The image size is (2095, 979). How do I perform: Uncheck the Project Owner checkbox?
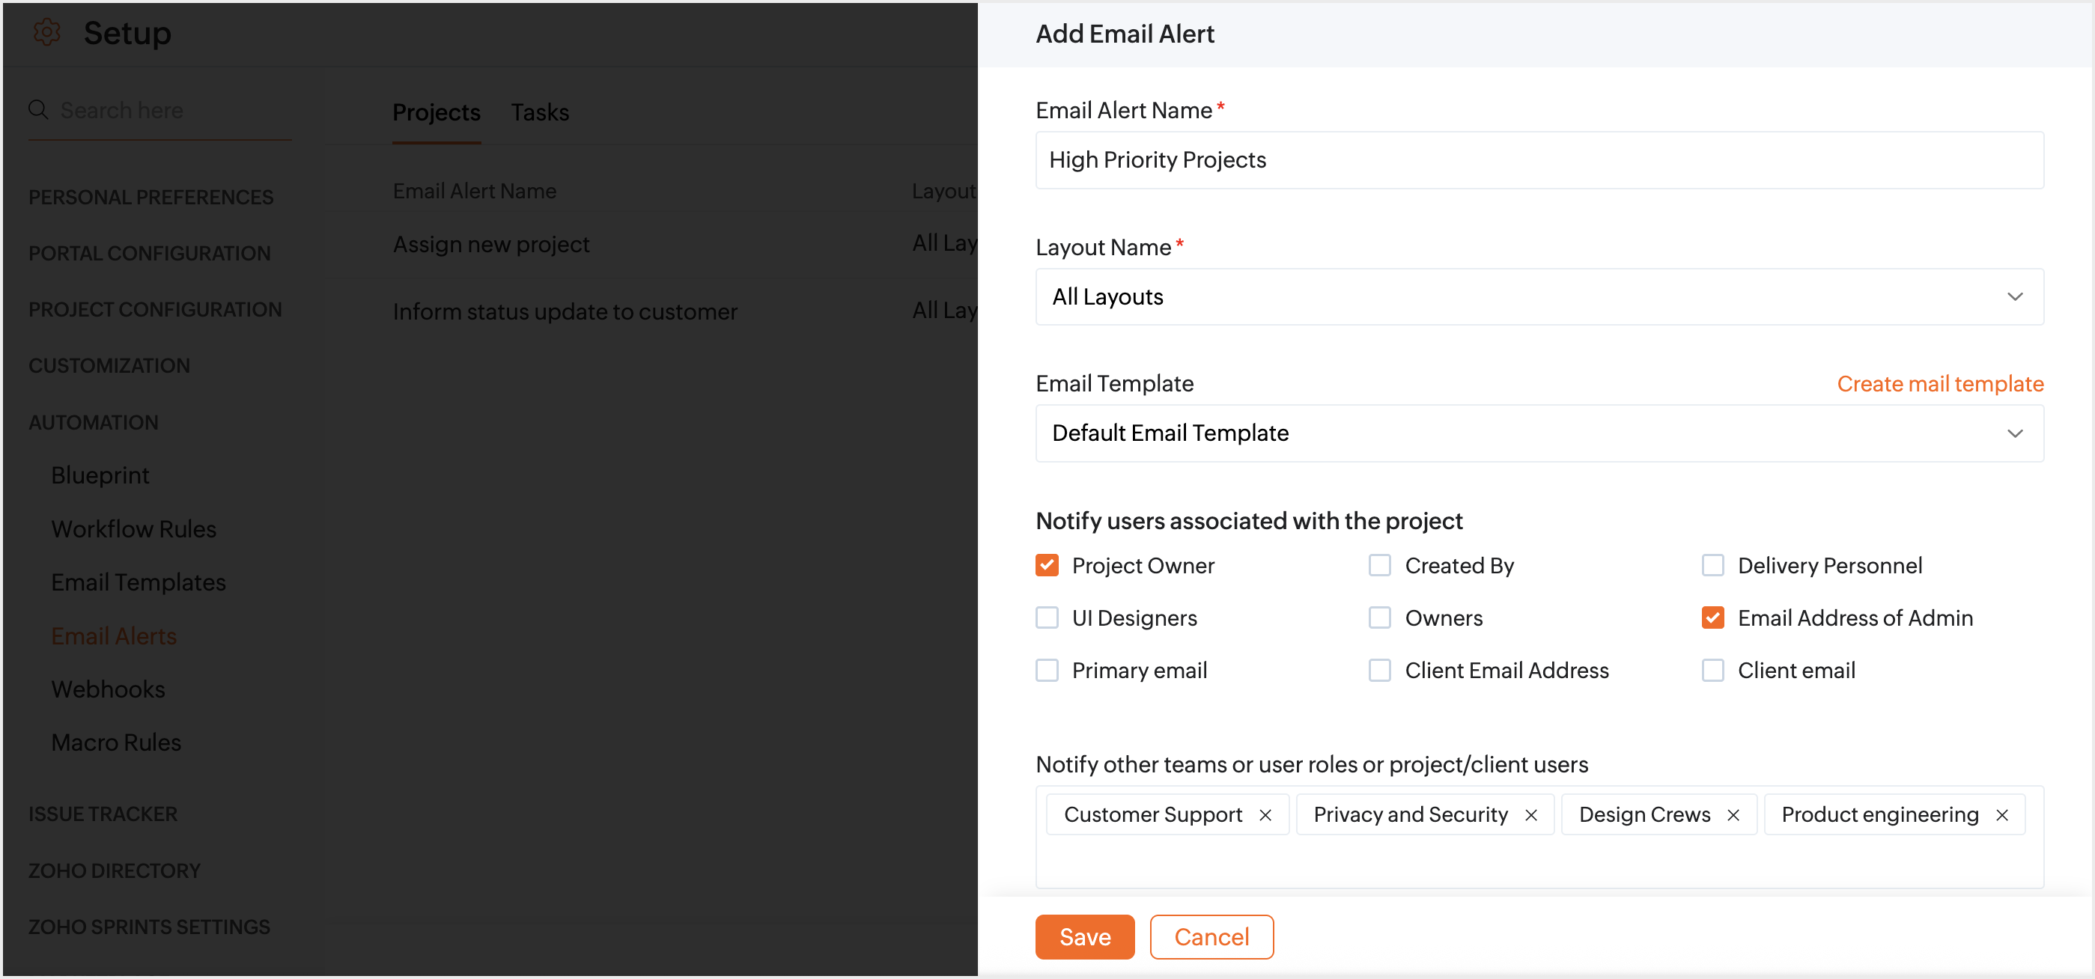1047,565
